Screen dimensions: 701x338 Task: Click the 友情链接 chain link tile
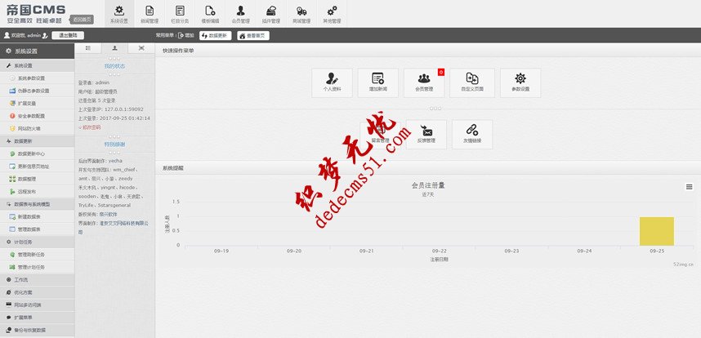[472, 134]
